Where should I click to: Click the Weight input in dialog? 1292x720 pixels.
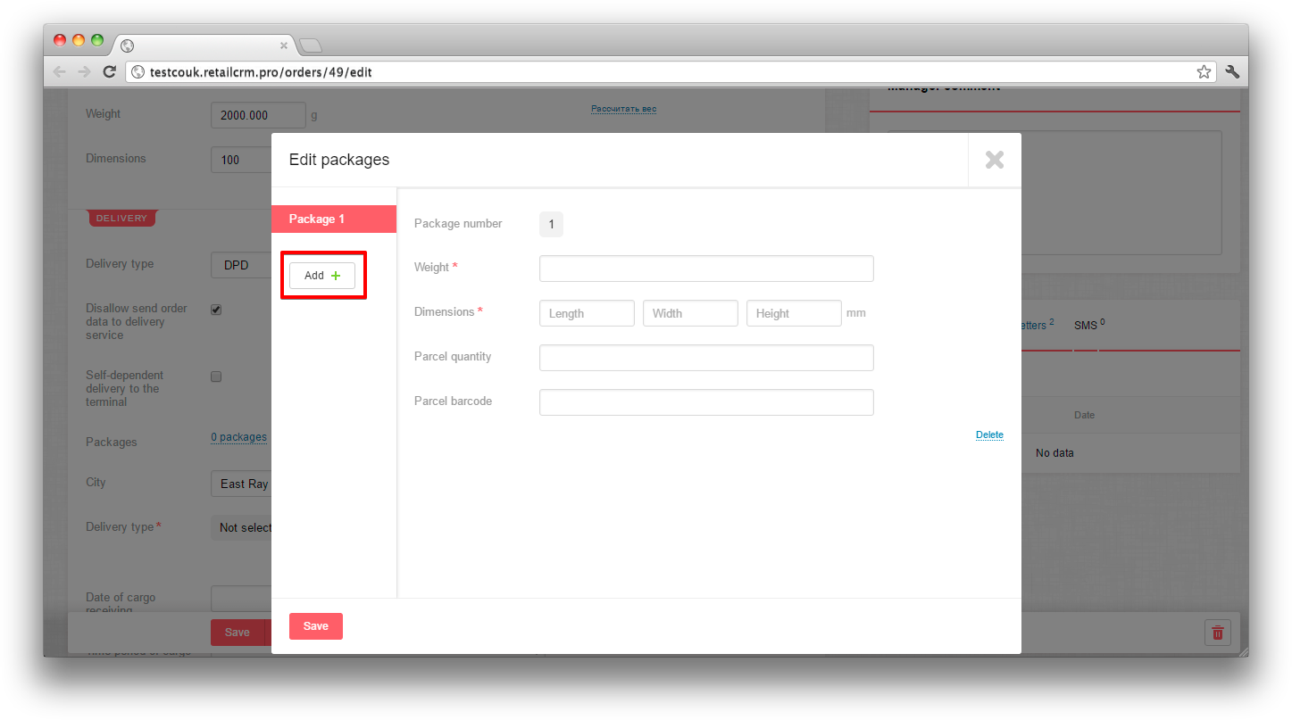[705, 269]
